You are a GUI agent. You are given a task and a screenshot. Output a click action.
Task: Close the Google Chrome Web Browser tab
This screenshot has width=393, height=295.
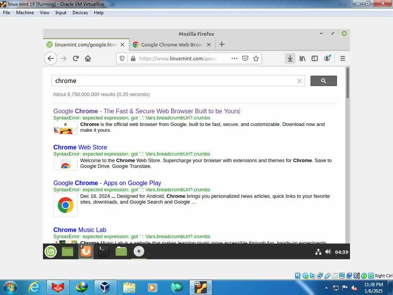[209, 45]
